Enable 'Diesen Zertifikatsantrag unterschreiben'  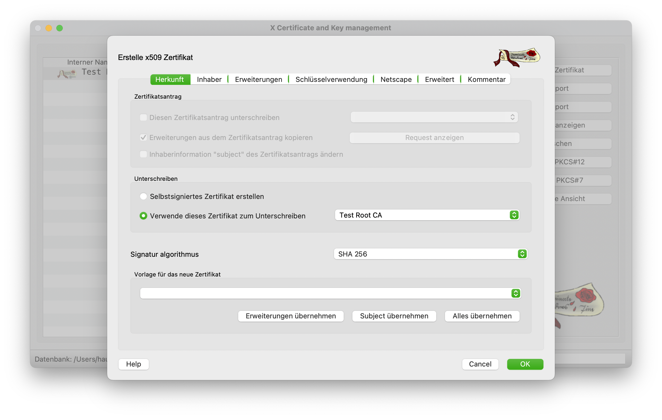[x=143, y=117]
